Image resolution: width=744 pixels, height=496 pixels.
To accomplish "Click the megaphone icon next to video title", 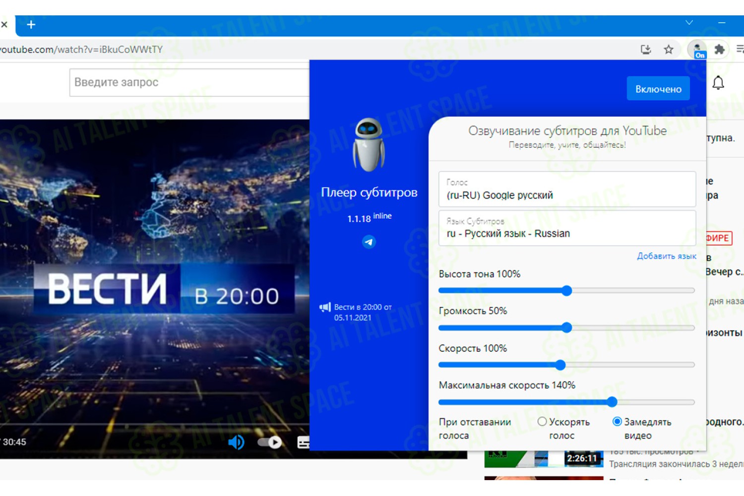I will click(x=325, y=308).
